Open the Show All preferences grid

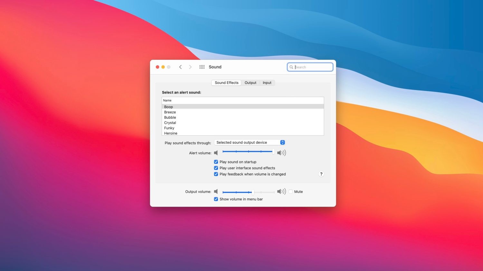pyautogui.click(x=202, y=67)
